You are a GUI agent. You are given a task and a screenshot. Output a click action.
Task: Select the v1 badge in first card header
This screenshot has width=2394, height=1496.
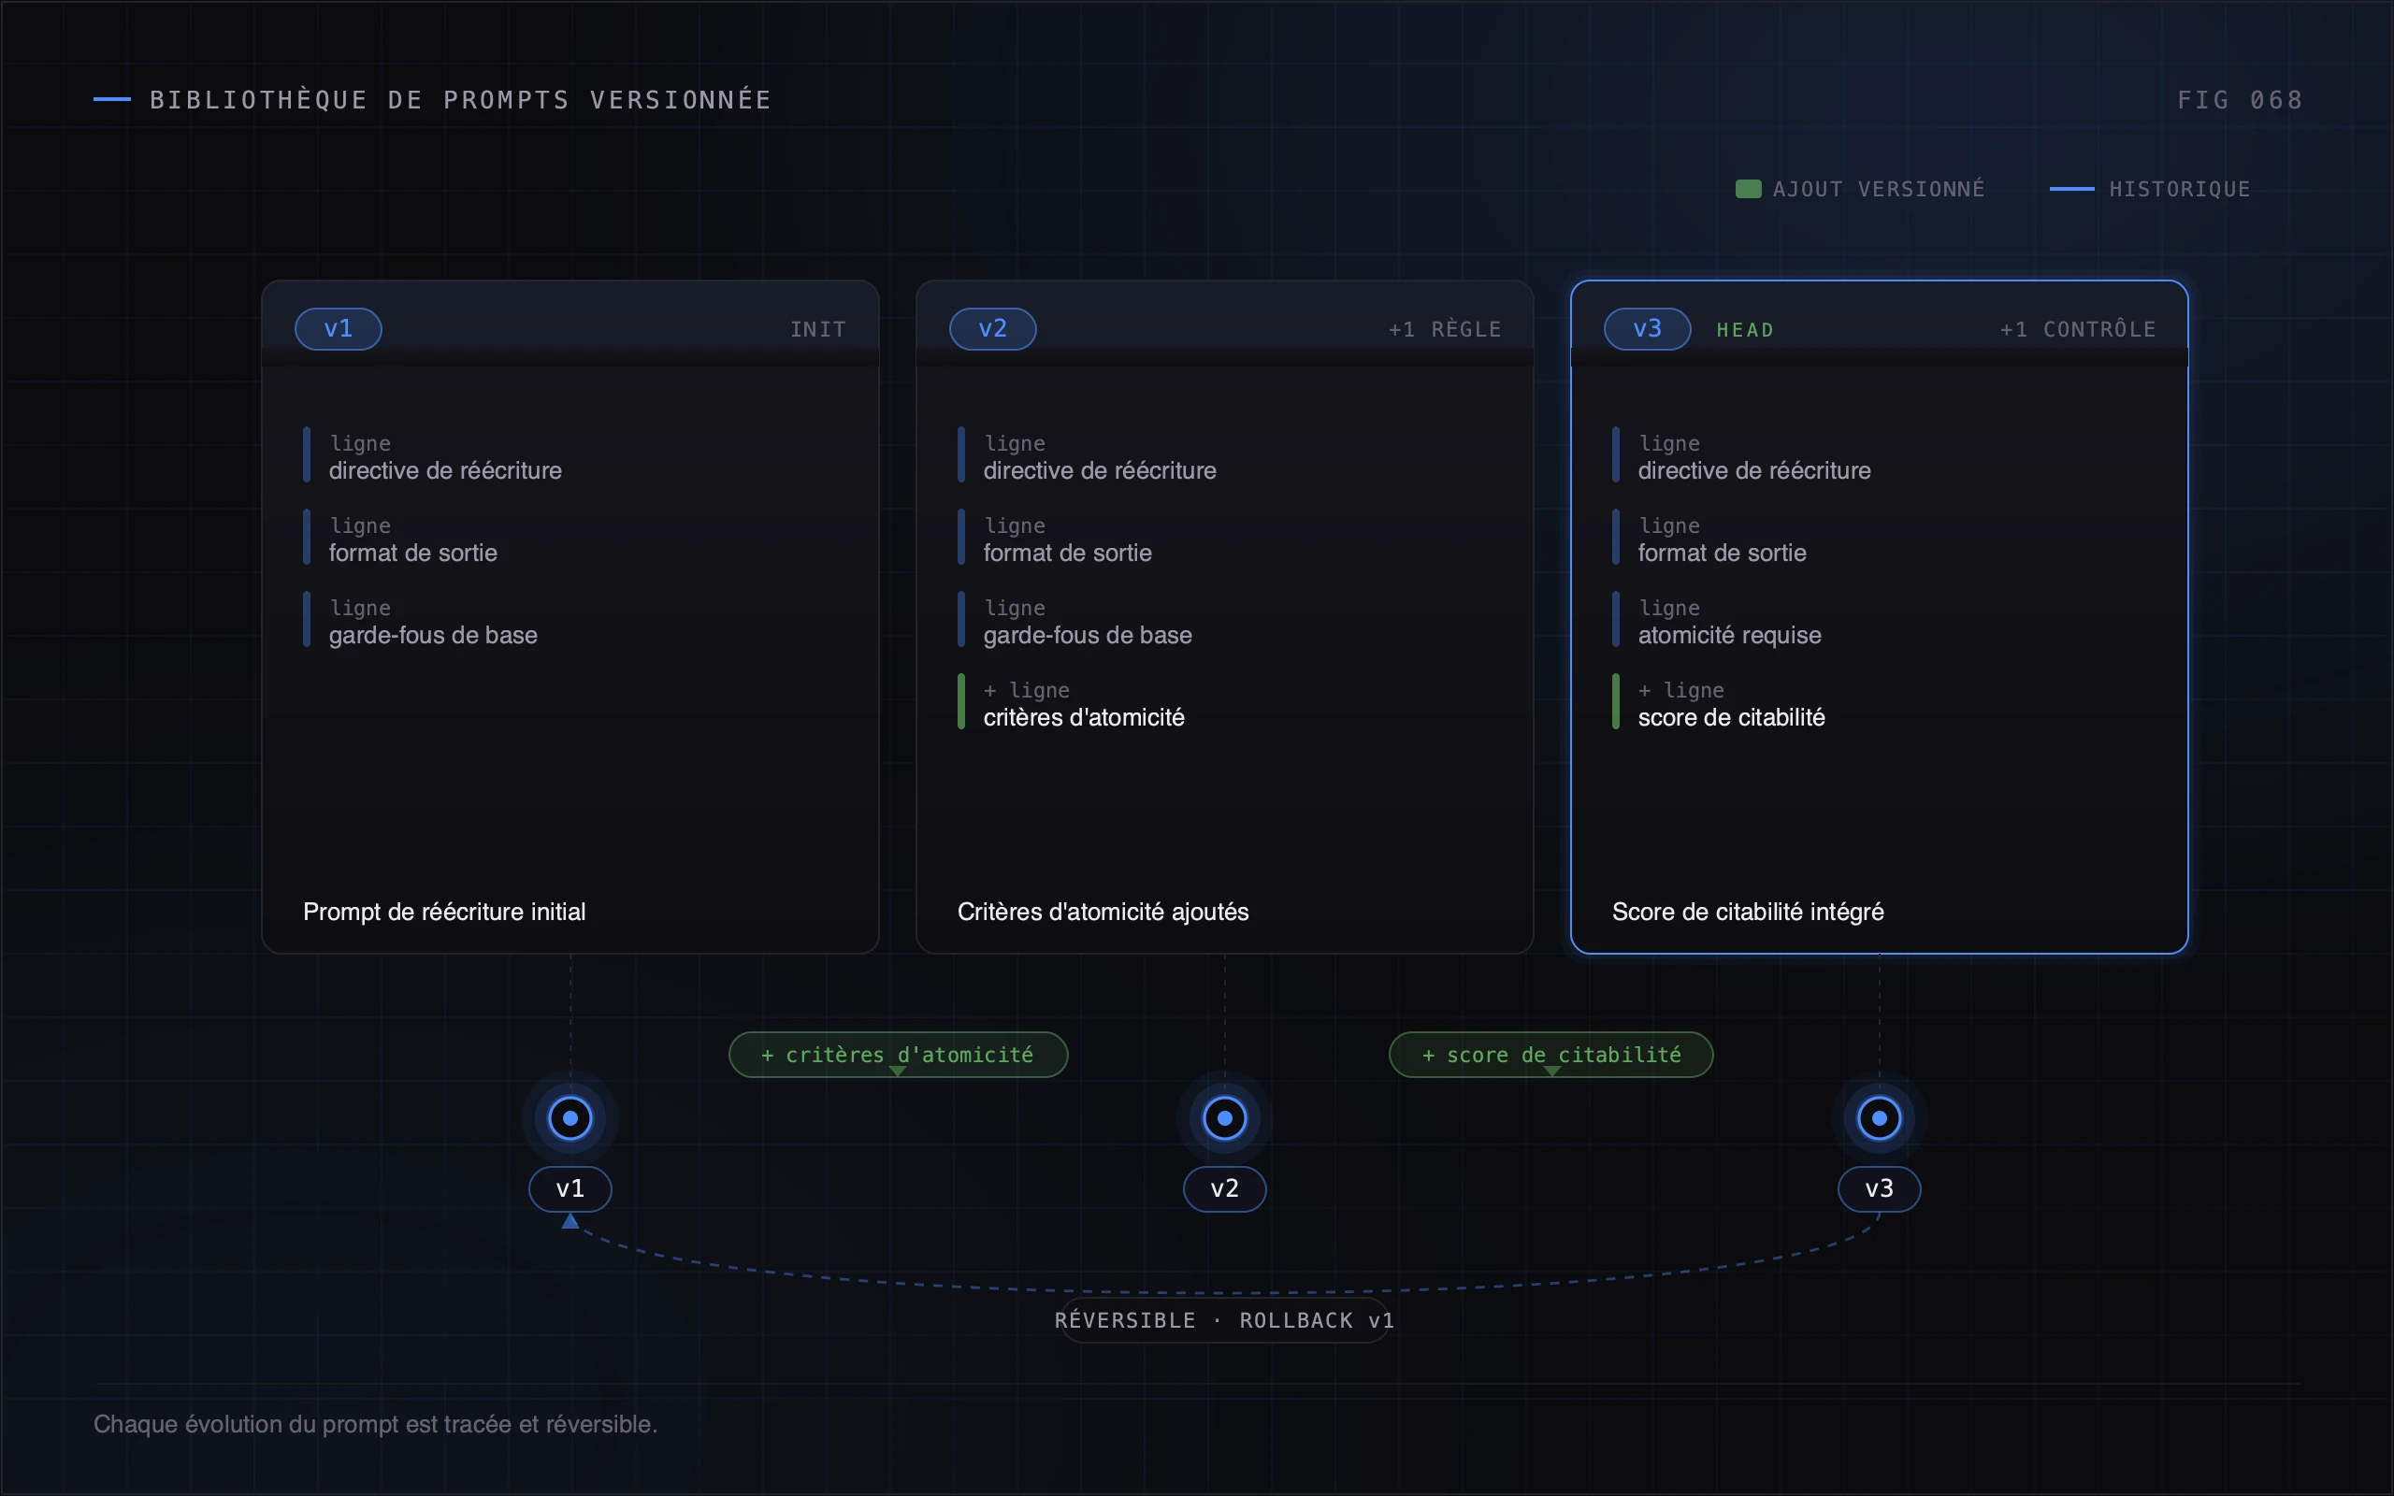pyautogui.click(x=339, y=328)
